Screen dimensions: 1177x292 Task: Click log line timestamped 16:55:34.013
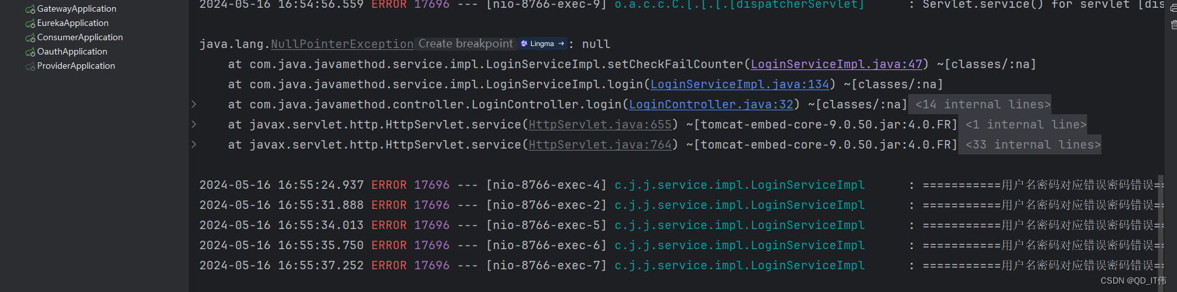pos(682,225)
